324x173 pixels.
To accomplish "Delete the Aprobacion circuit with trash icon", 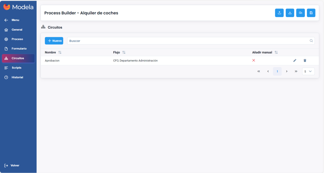I will point(305,61).
